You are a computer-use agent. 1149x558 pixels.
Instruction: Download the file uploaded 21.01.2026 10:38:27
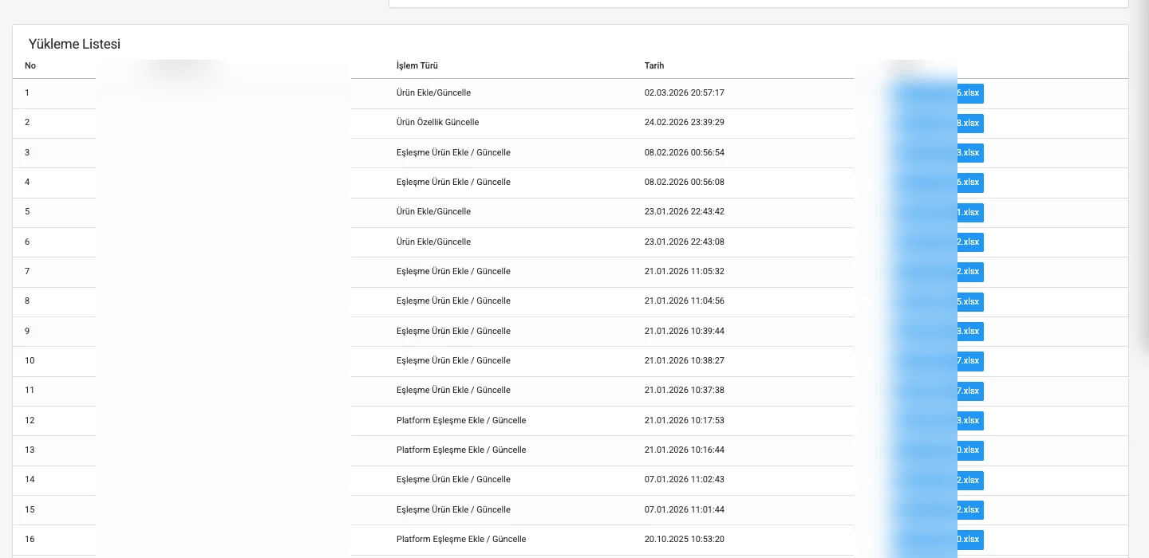pyautogui.click(x=969, y=361)
